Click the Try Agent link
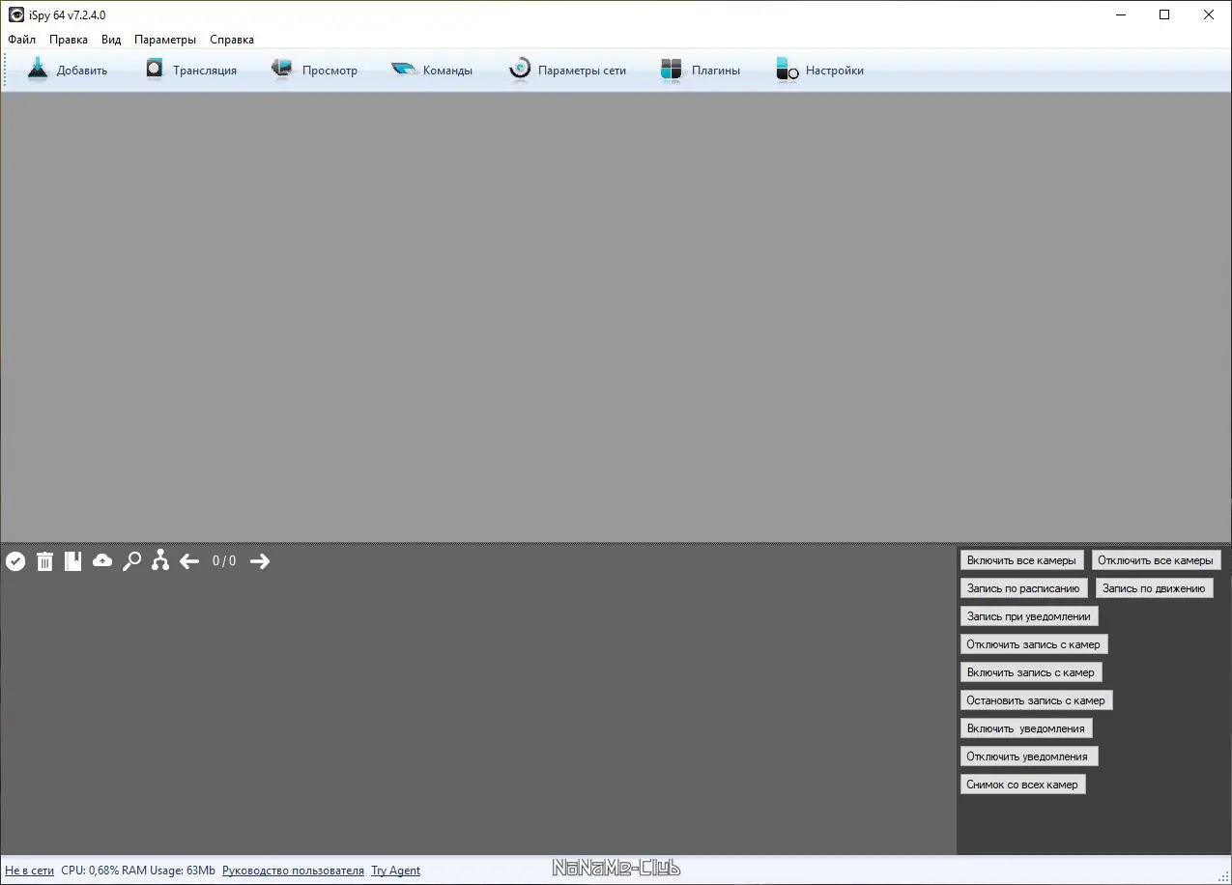The width and height of the screenshot is (1232, 885). [x=395, y=871]
